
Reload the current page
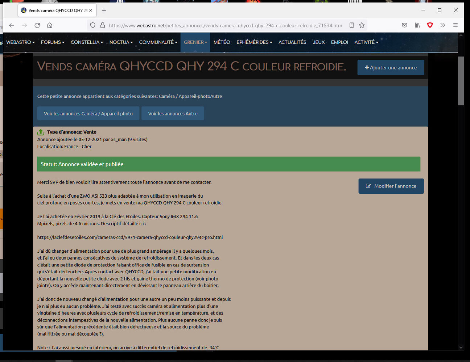point(37,25)
